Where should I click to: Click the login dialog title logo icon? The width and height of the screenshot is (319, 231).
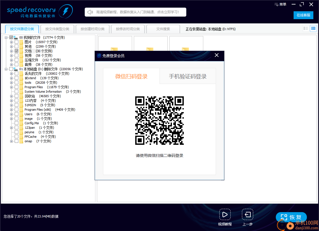[x=99, y=55]
